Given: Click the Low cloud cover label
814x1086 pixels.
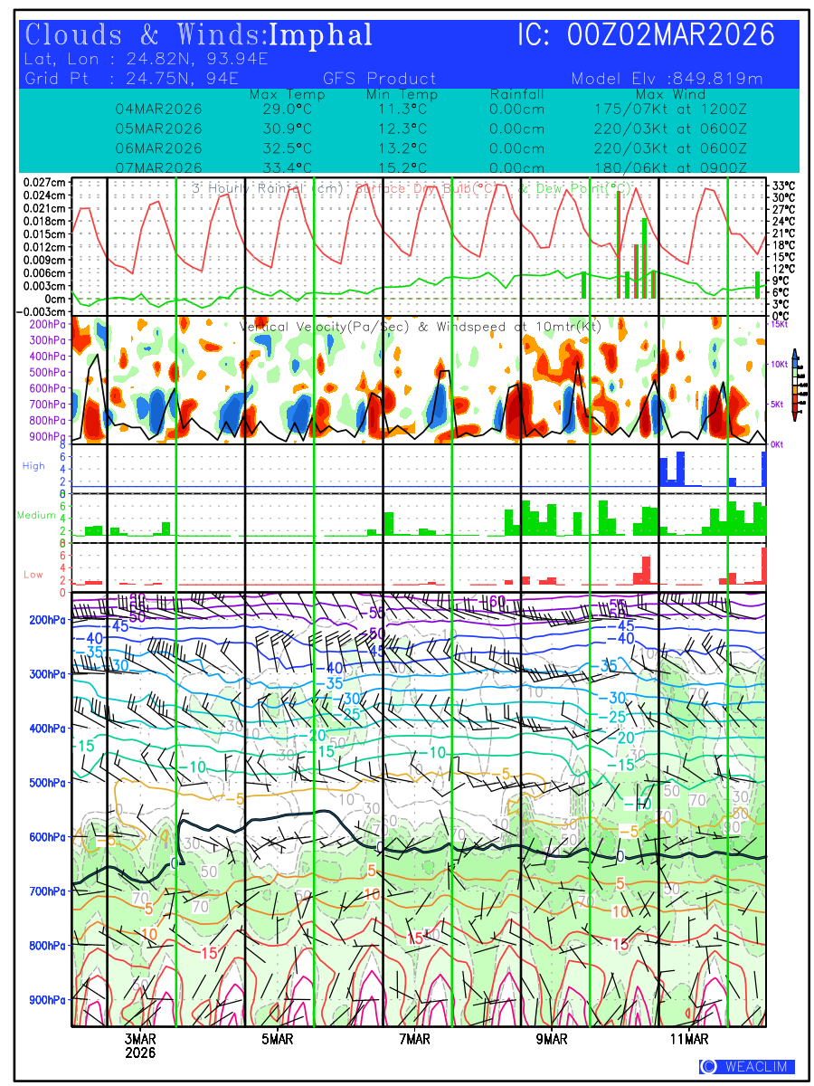Looking at the screenshot, I should (33, 575).
